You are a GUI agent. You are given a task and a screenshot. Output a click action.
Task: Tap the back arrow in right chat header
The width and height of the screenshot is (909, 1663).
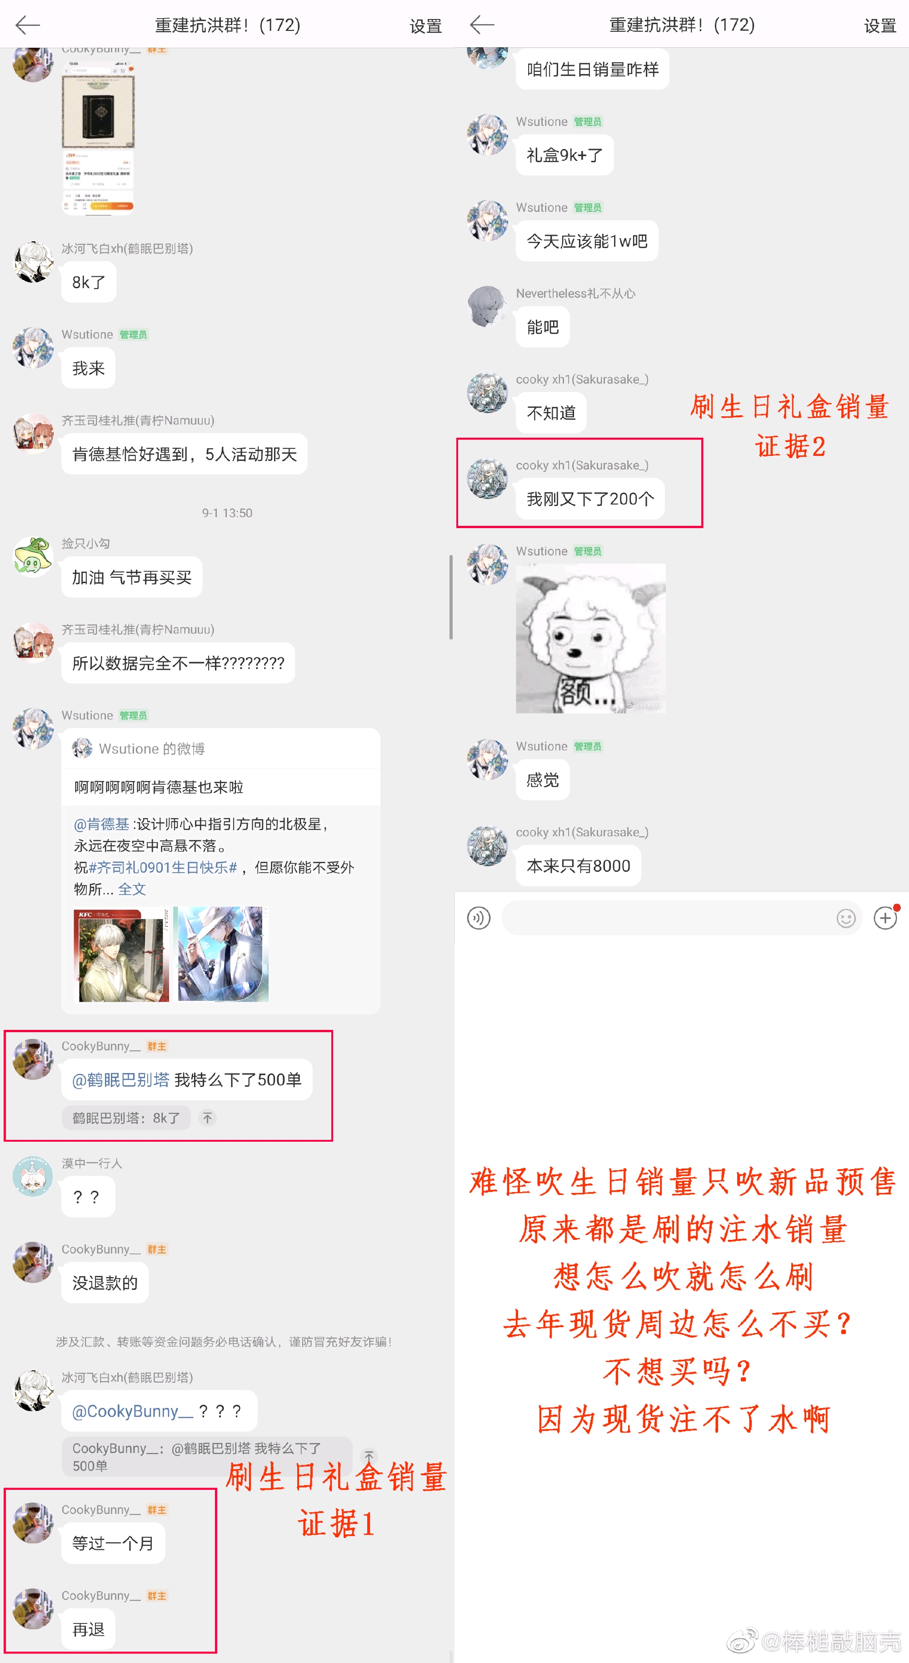482,25
